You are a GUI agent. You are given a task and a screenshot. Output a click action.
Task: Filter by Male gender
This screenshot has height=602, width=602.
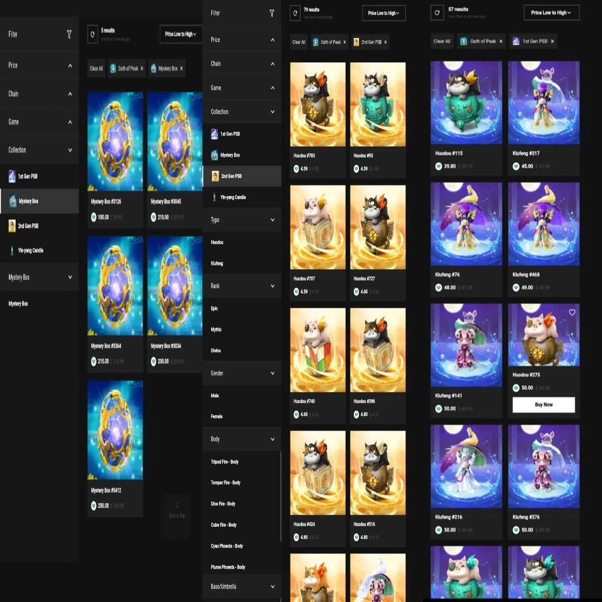coord(215,395)
